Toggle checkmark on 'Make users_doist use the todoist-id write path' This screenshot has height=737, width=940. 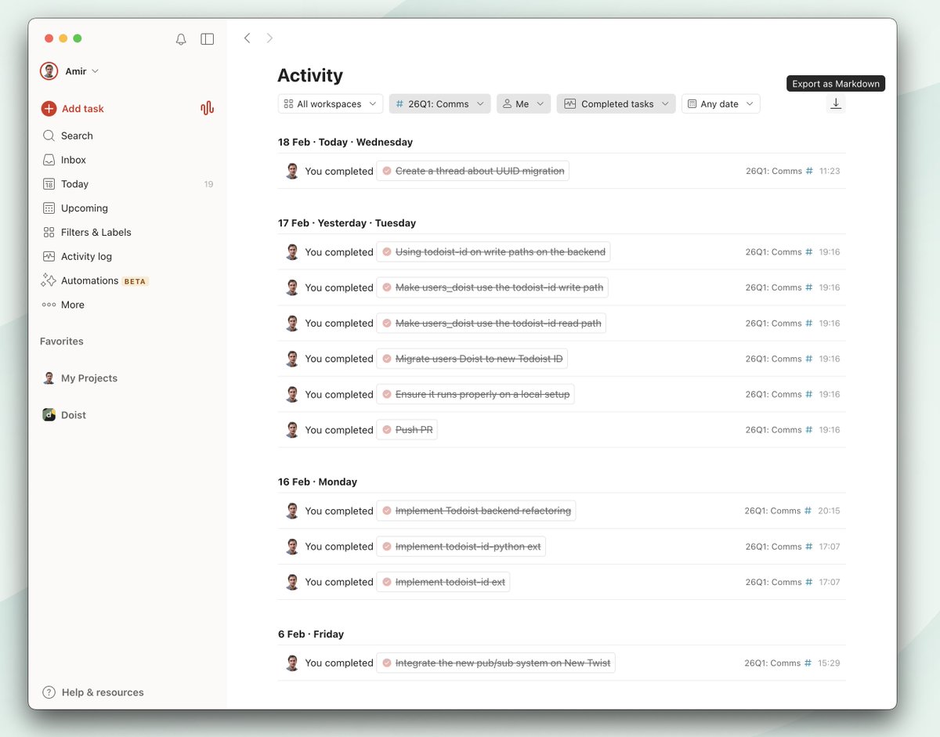click(386, 287)
